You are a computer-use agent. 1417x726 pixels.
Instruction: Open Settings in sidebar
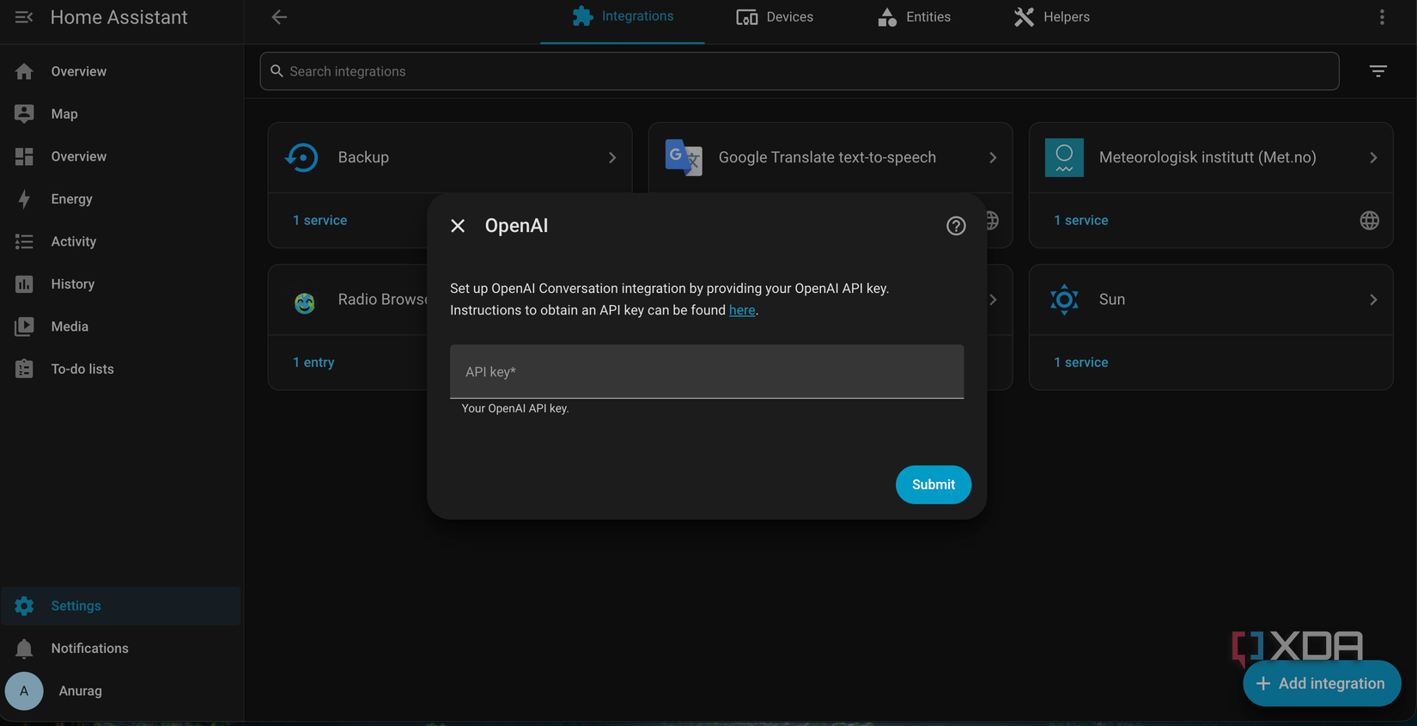click(x=122, y=606)
